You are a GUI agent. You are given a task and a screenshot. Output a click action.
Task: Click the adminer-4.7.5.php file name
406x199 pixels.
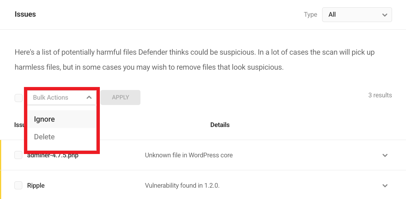coord(52,155)
